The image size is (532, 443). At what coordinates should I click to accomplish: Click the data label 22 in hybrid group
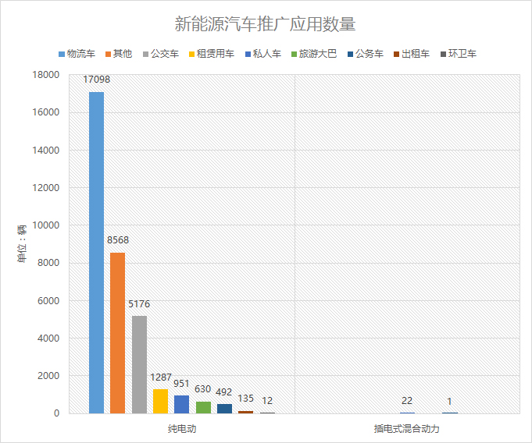(x=407, y=401)
